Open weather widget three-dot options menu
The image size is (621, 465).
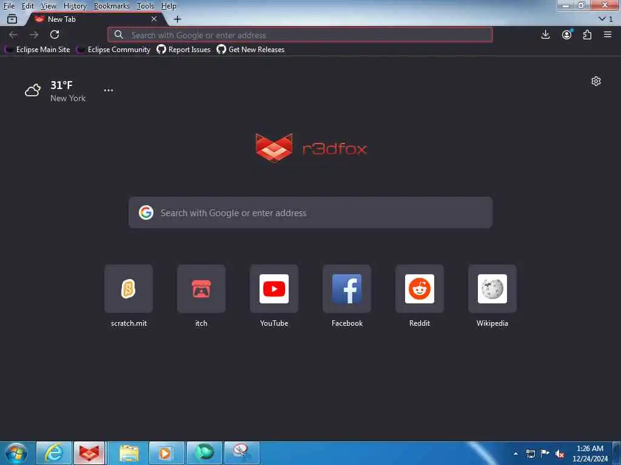click(109, 90)
